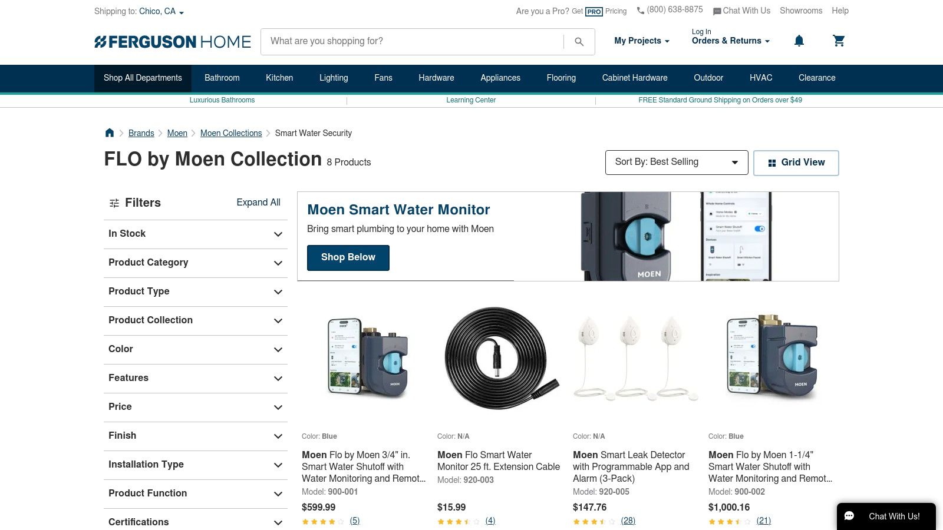Expand the In Stock filter

196,234
